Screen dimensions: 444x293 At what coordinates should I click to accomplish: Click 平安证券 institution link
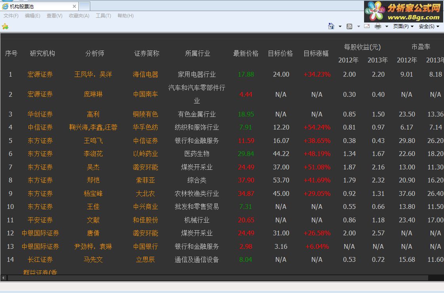(40, 220)
